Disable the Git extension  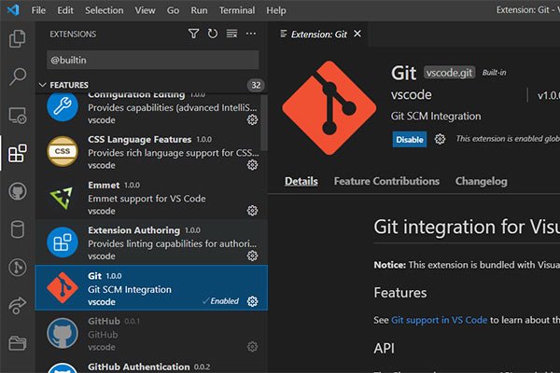pyautogui.click(x=410, y=139)
